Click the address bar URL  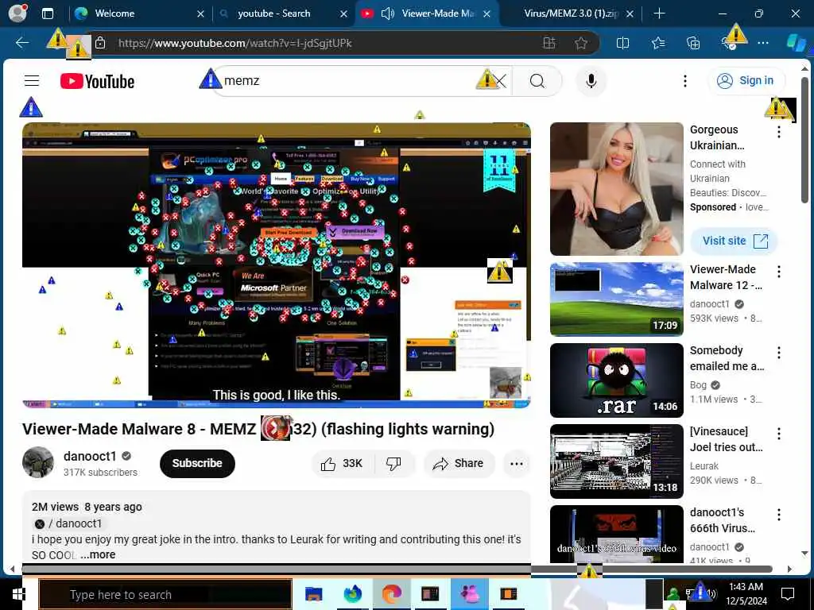(235, 43)
